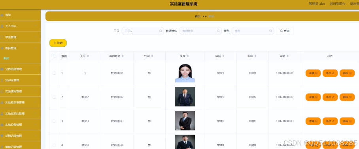
Task: Expand the 实验室预约管理 submenu arrow
Action: click(36, 114)
